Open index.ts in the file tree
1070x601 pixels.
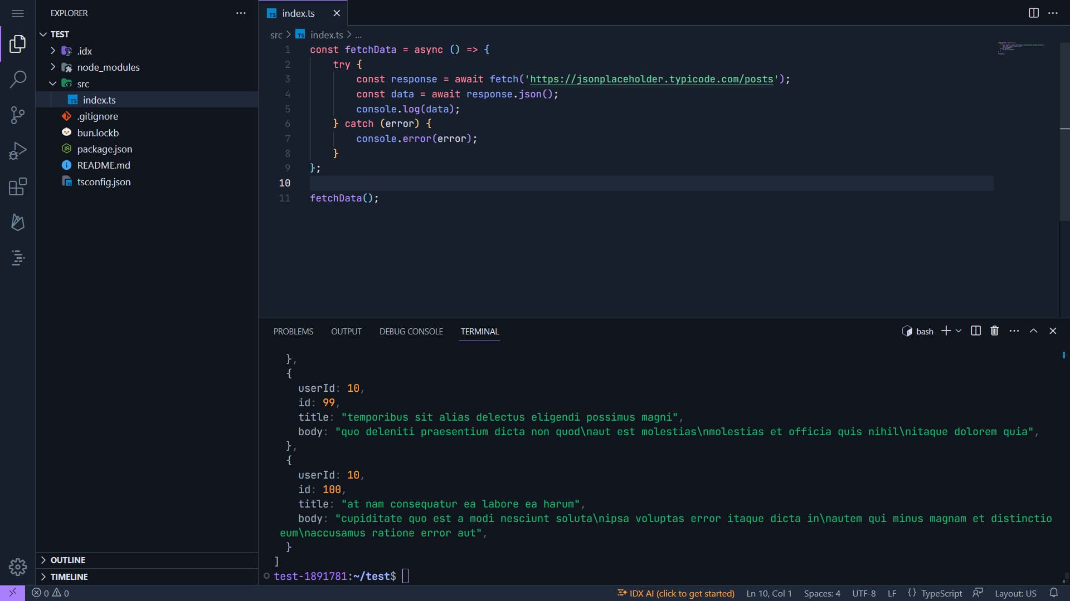click(147, 100)
